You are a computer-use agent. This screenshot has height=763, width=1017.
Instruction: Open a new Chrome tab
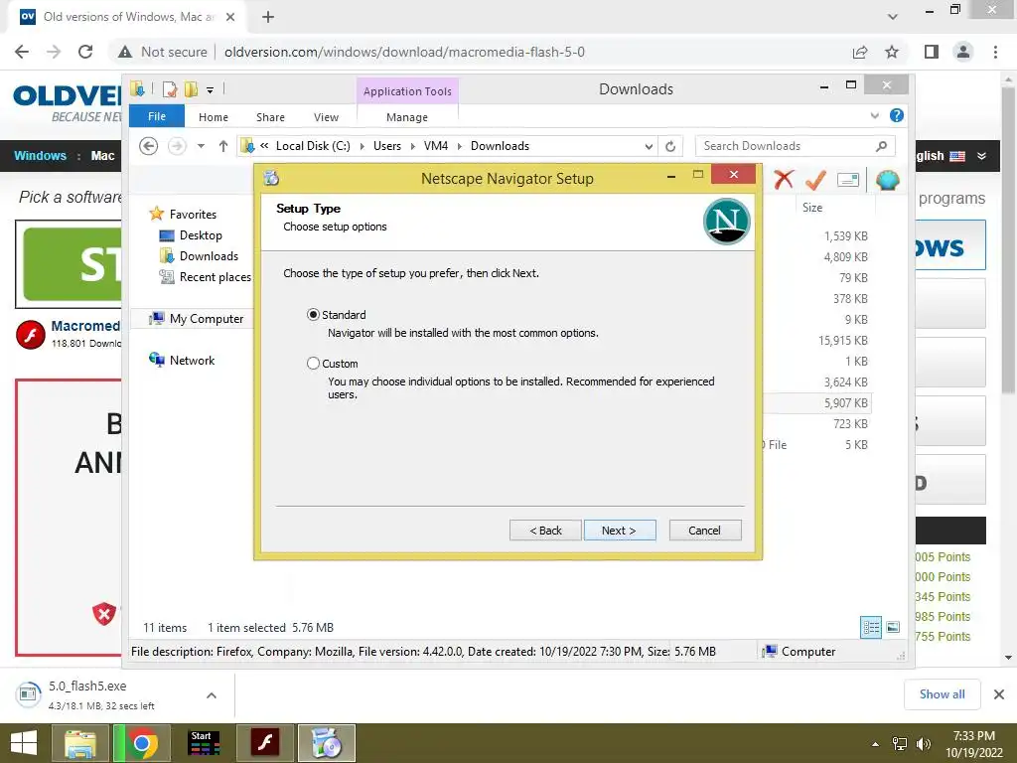(x=268, y=17)
